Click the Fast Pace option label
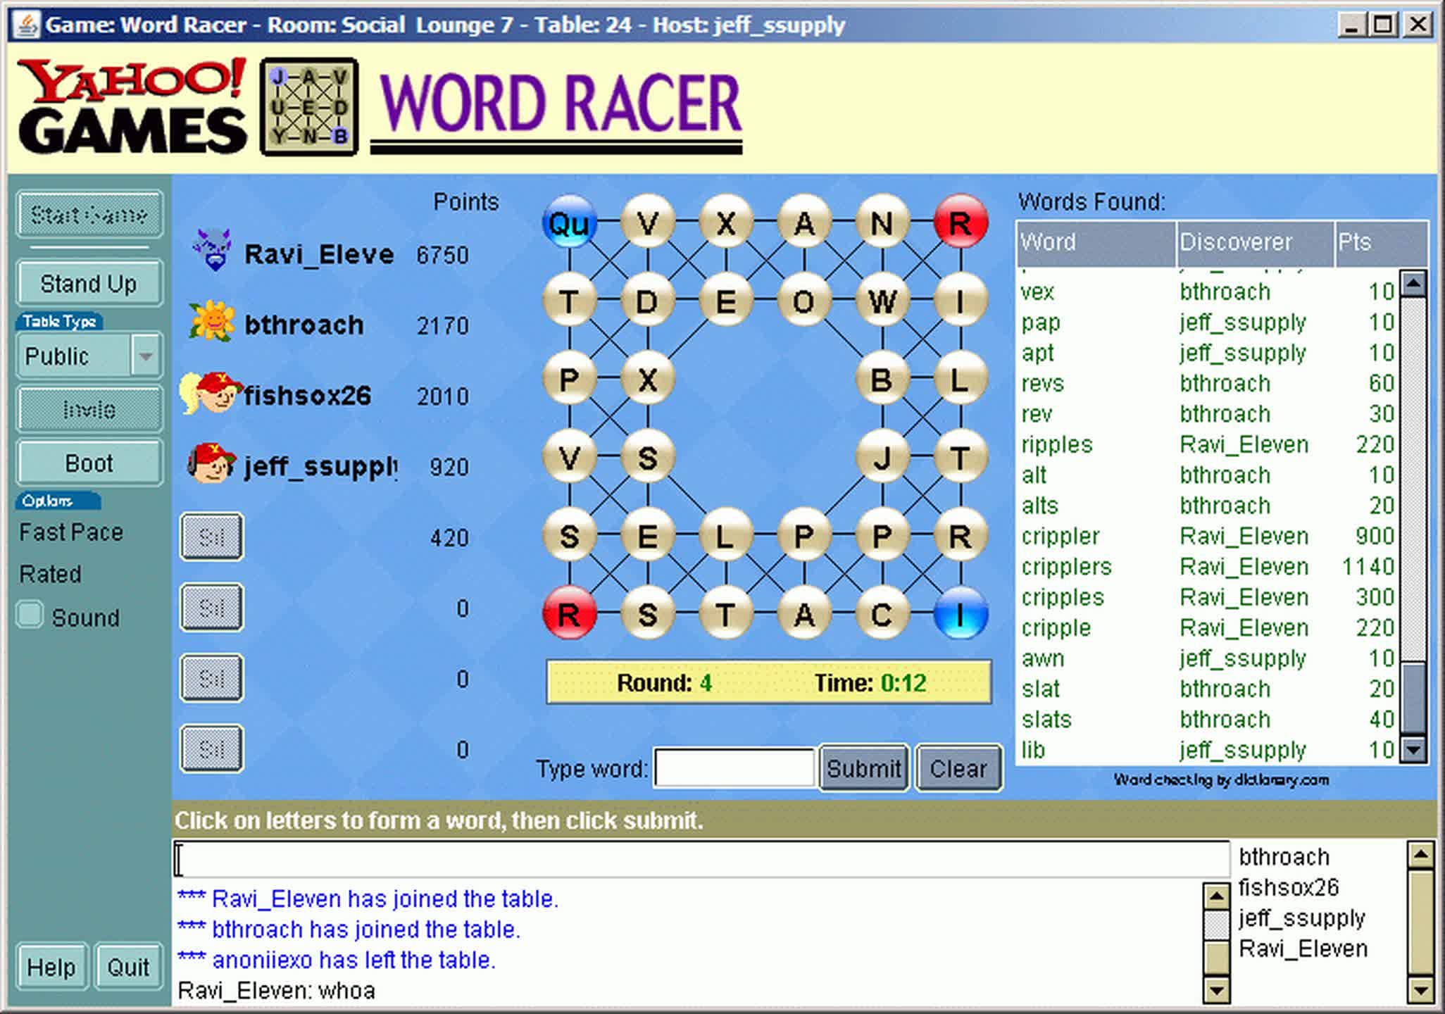Screen dimensions: 1445x1014 click(71, 532)
